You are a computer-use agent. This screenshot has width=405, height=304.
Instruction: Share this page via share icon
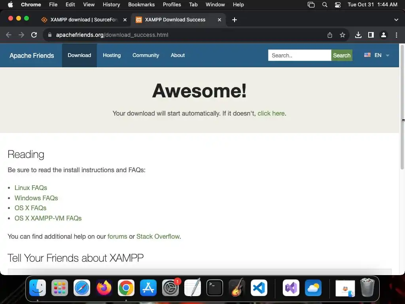point(330,35)
